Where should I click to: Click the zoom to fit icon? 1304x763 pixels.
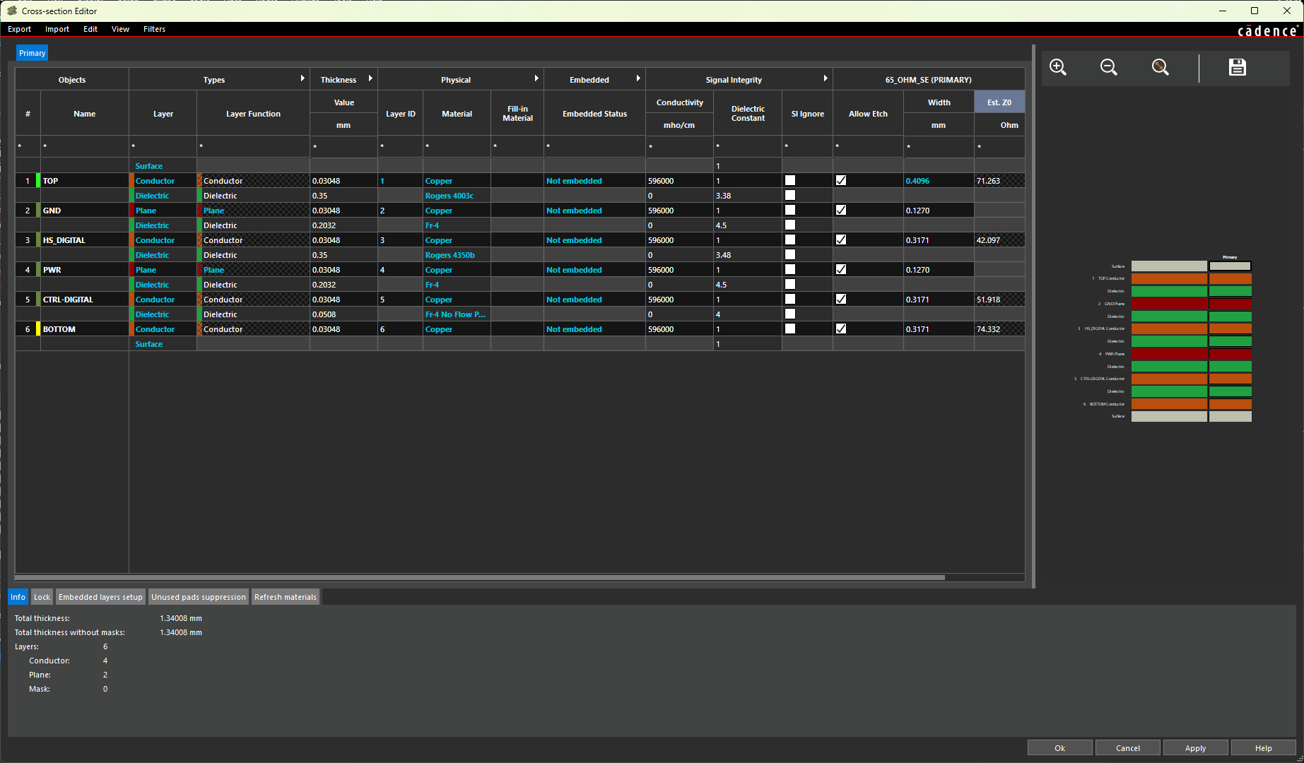click(1161, 67)
